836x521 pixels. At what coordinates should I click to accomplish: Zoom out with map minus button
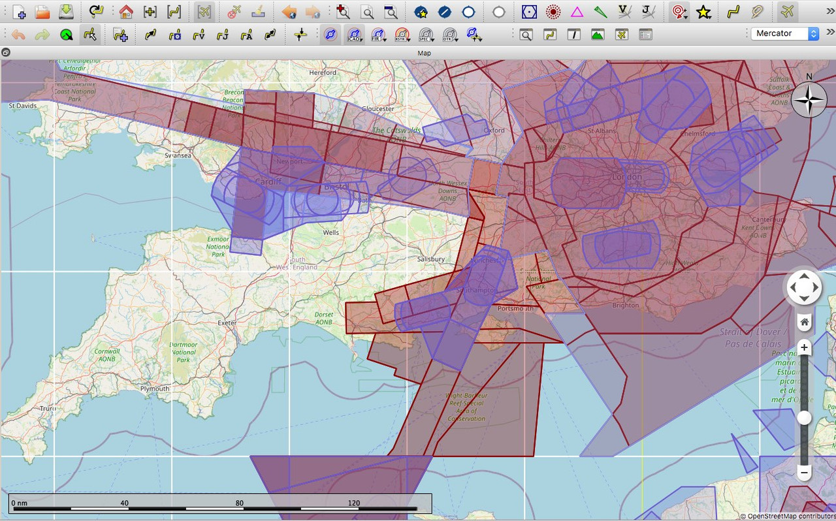804,472
